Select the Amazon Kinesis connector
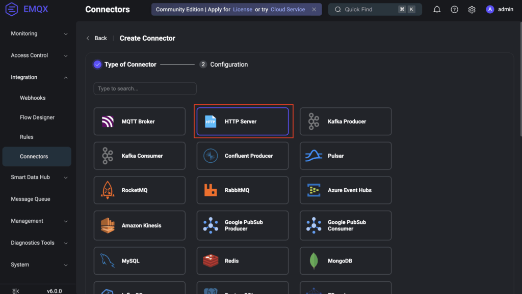The image size is (522, 294). [x=139, y=225]
